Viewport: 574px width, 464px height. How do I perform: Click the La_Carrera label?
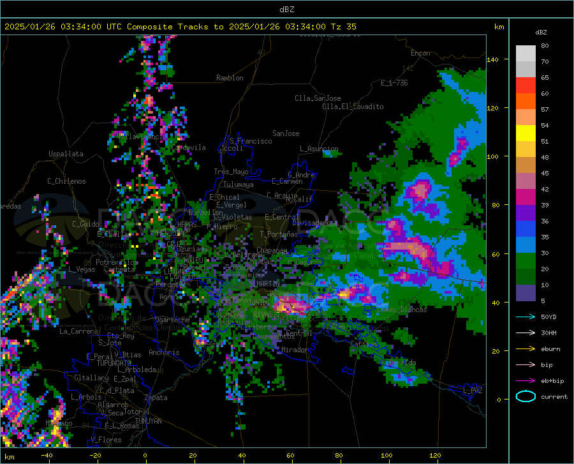78,331
